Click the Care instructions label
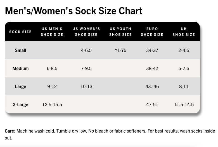218x147 pixels. (x=10, y=131)
